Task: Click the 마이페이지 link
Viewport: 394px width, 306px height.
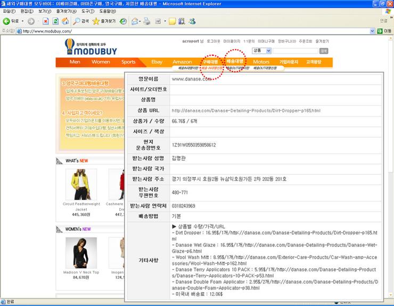Action: tap(232, 41)
